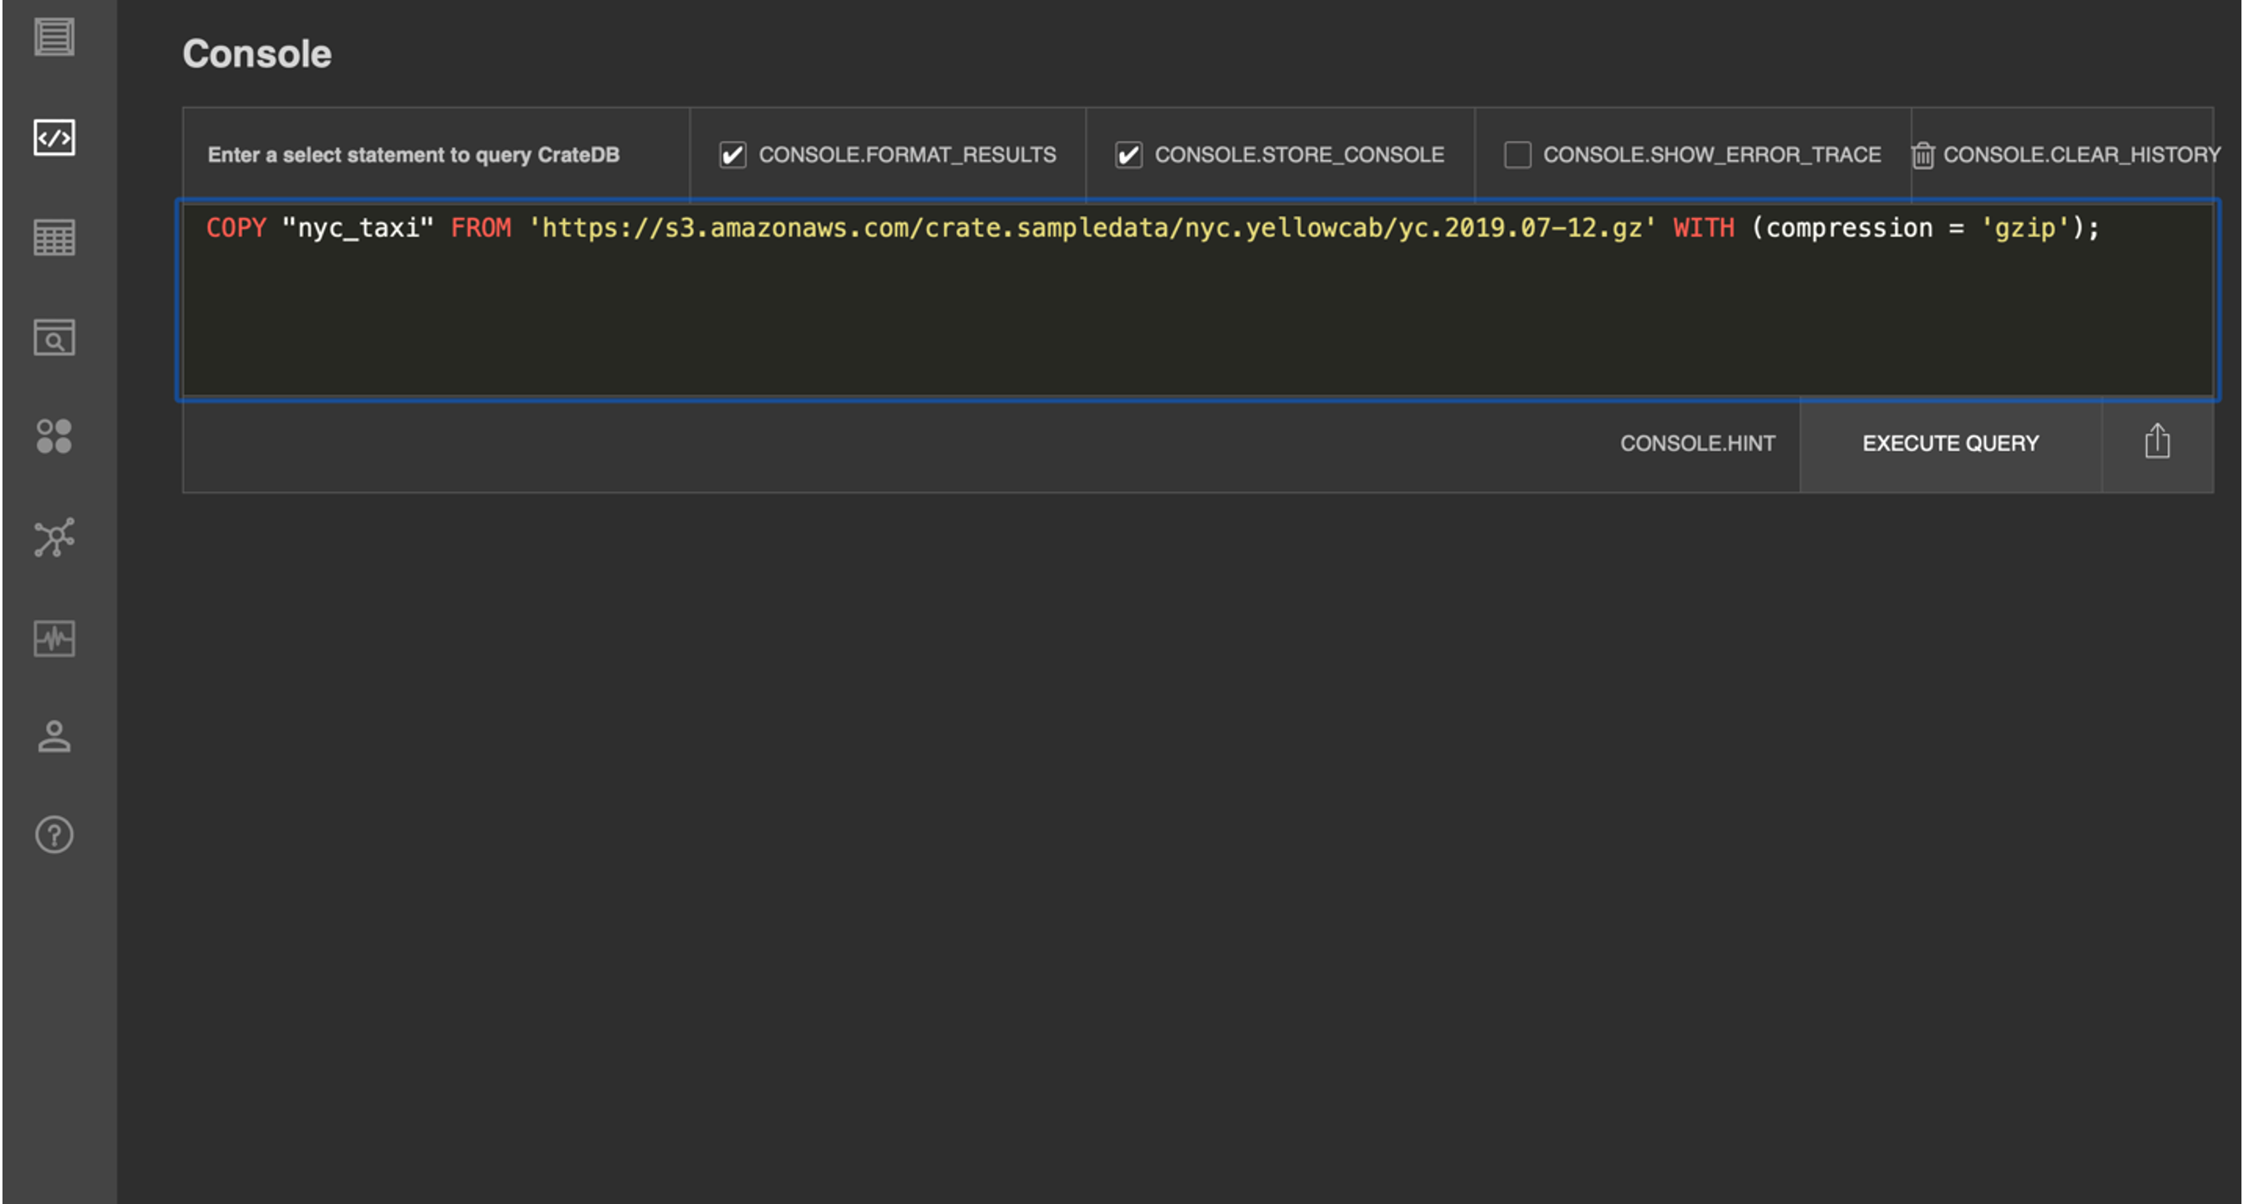Click 'Enter a select statement to query CrateDB' text
The image size is (2268, 1204).
pyautogui.click(x=414, y=155)
